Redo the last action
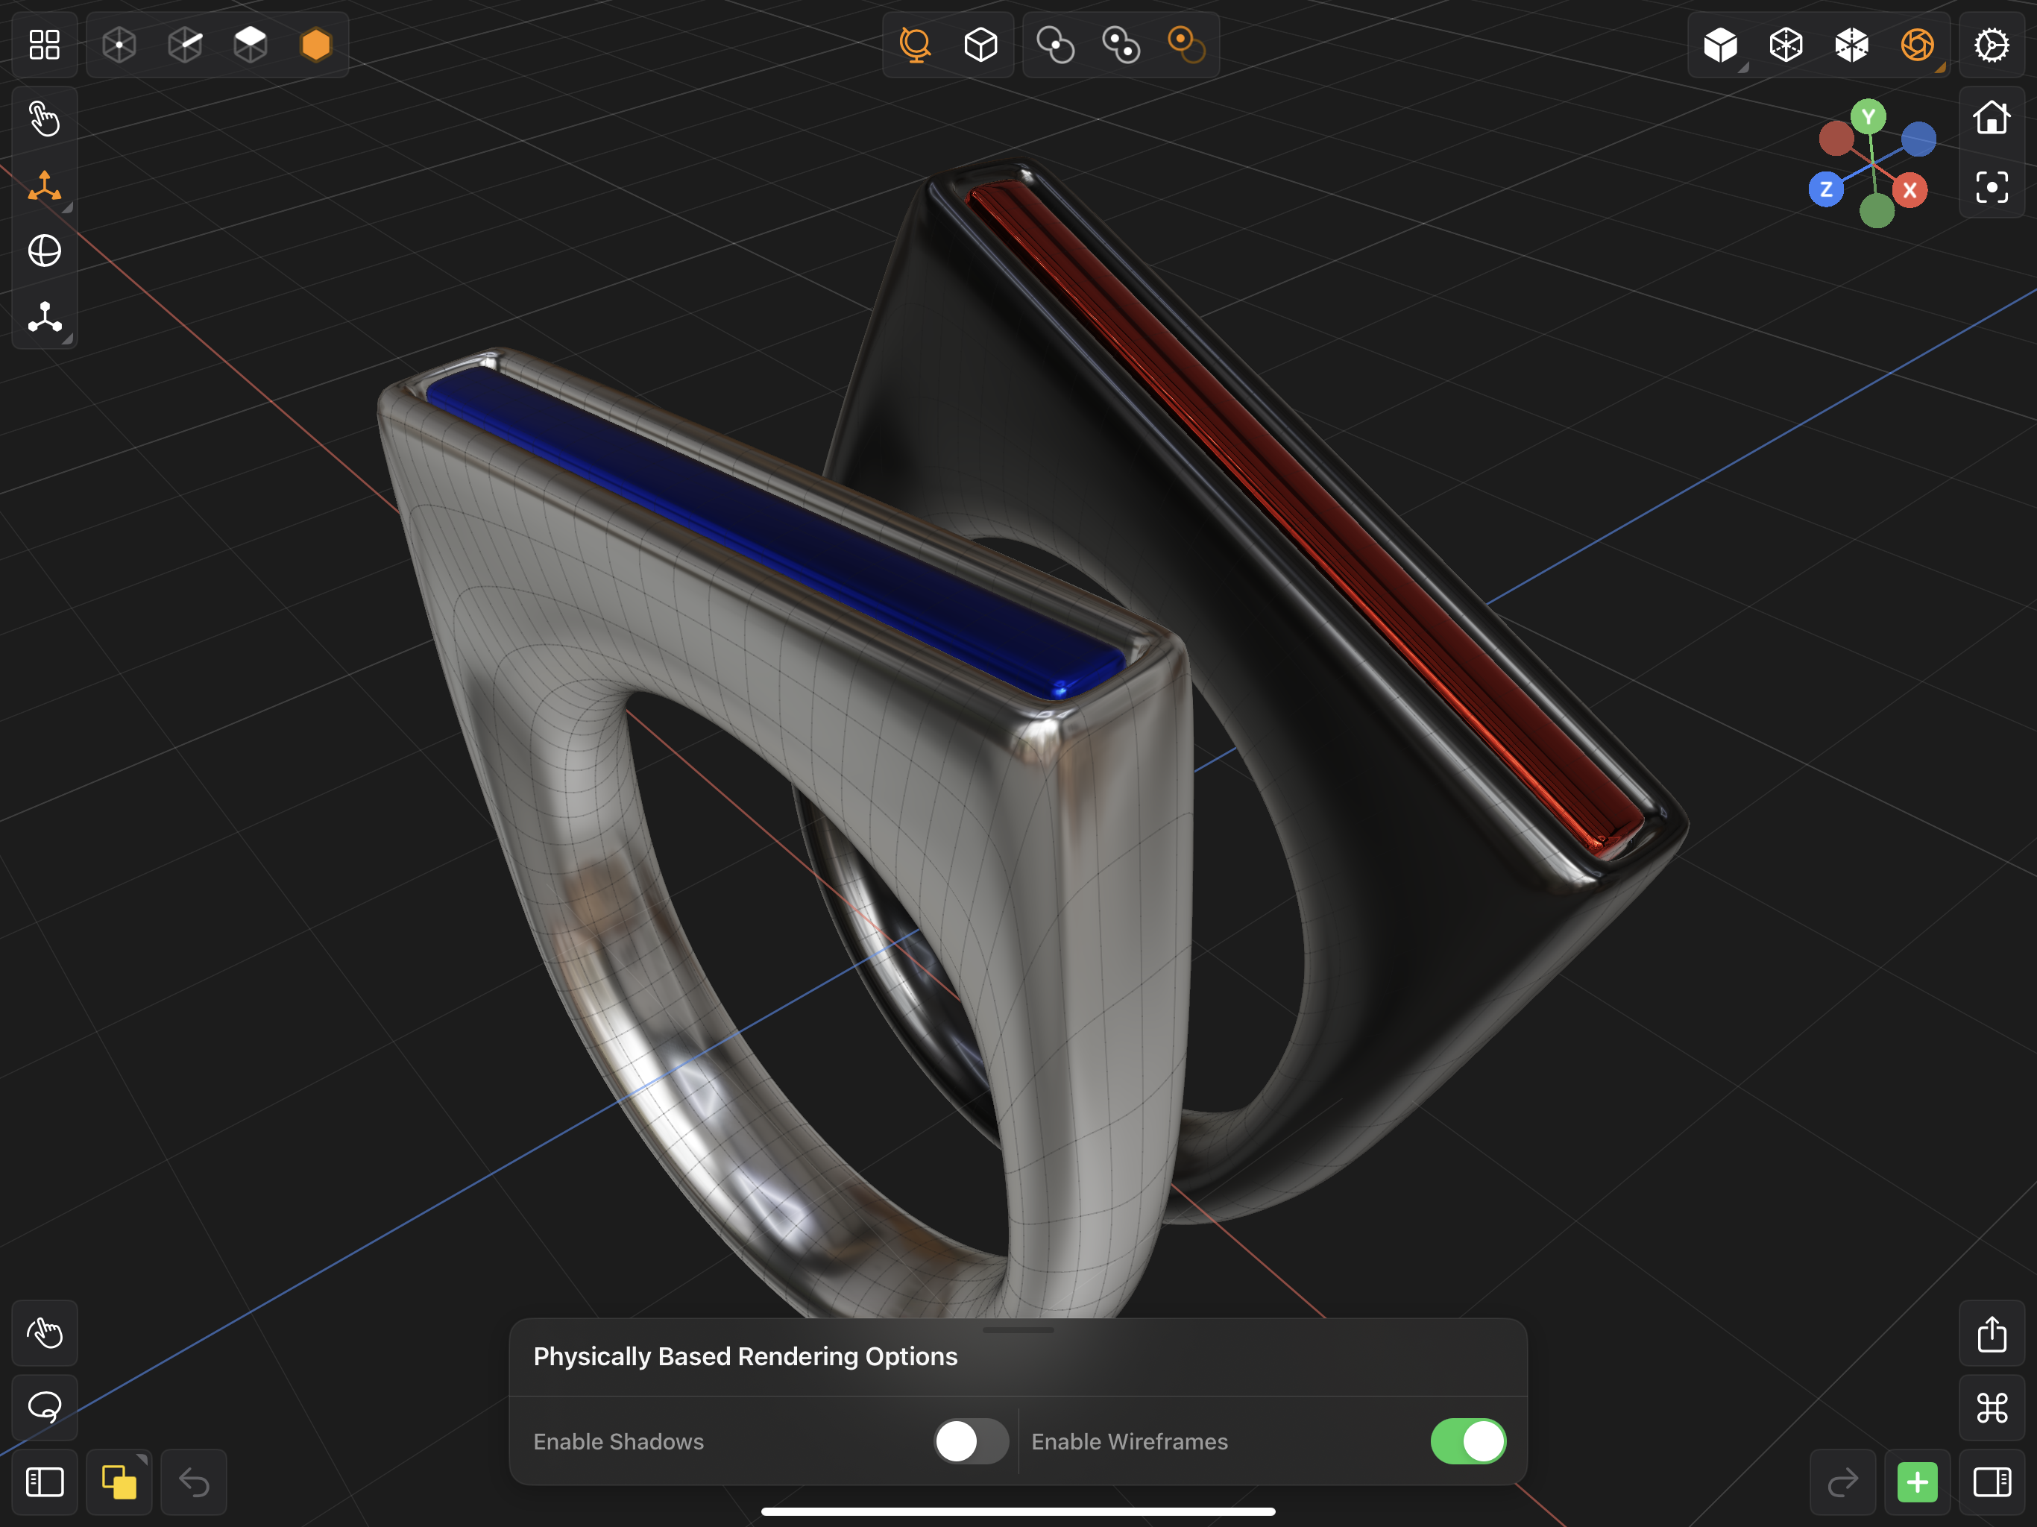2037x1527 pixels. click(x=1842, y=1482)
